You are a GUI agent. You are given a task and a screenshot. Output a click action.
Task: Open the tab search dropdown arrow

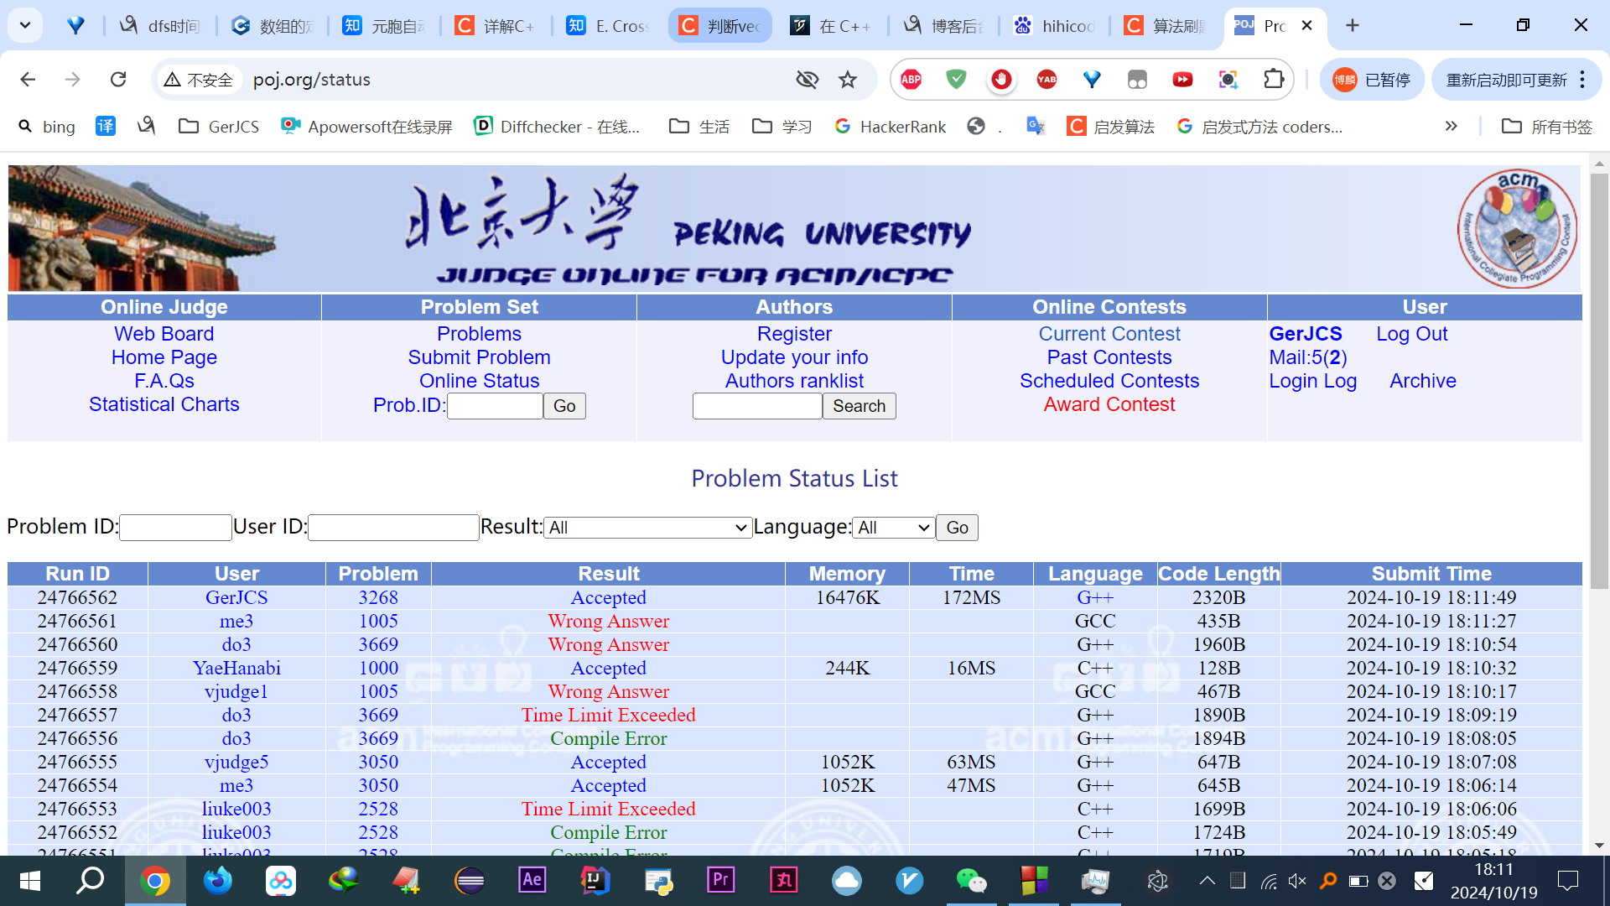pyautogui.click(x=25, y=25)
